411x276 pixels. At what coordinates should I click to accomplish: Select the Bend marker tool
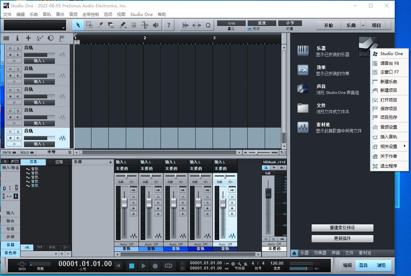coord(145,25)
